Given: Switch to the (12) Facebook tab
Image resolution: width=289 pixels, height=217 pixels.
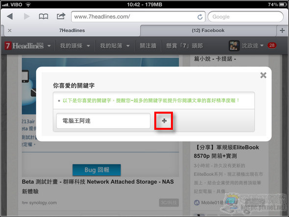Looking at the screenshot, I should pyautogui.click(x=208, y=30).
